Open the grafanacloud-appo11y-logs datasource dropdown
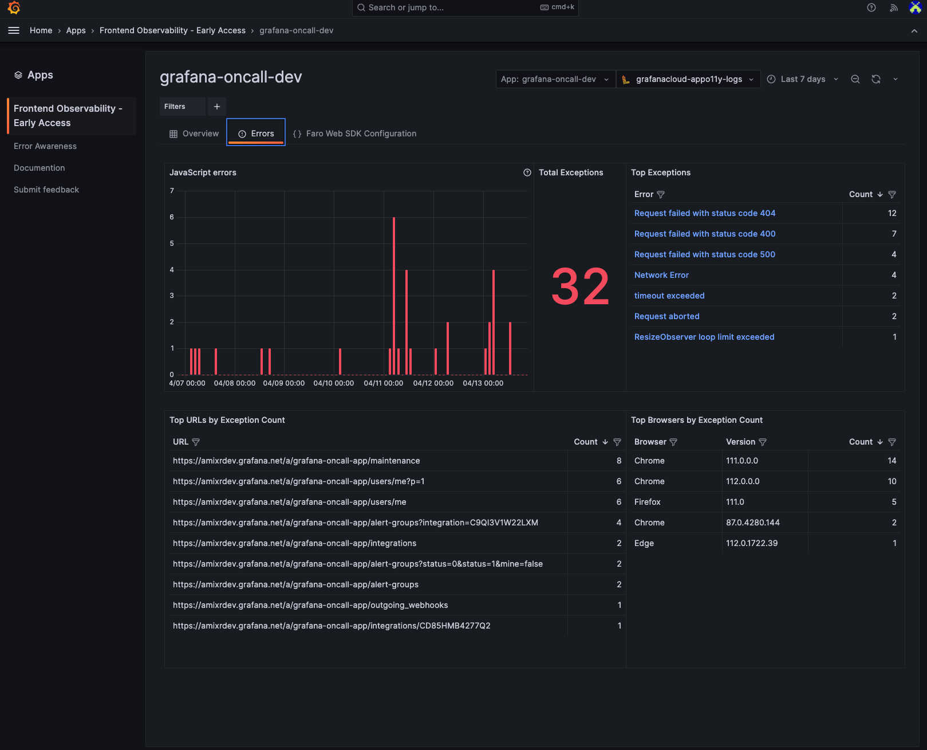The image size is (927, 750). tap(688, 79)
